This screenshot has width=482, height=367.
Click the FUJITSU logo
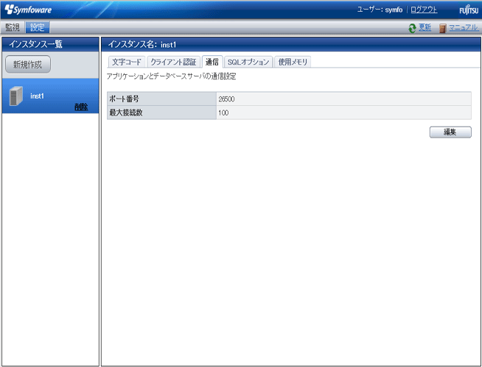468,10
